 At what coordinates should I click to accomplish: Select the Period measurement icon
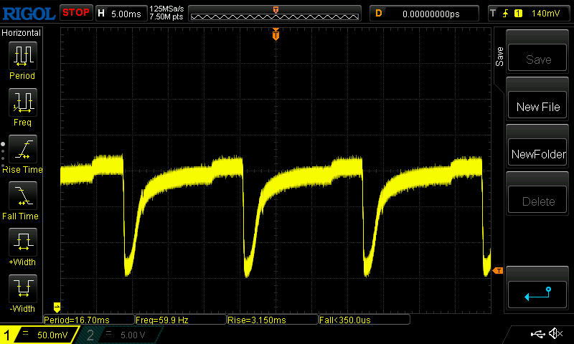22,56
